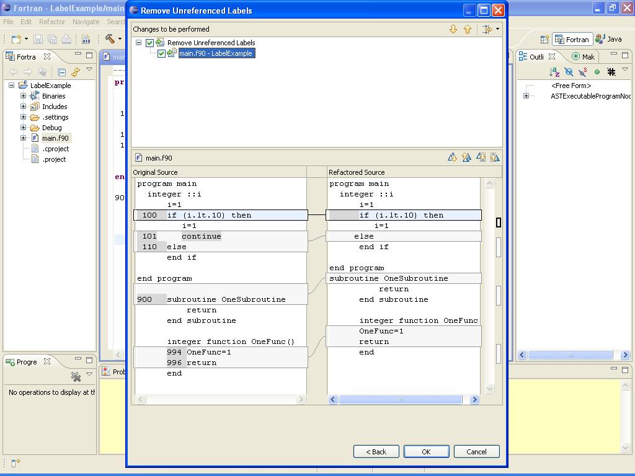Click the Print toolbar icon
Image resolution: width=635 pixels, height=476 pixels.
coord(67,39)
